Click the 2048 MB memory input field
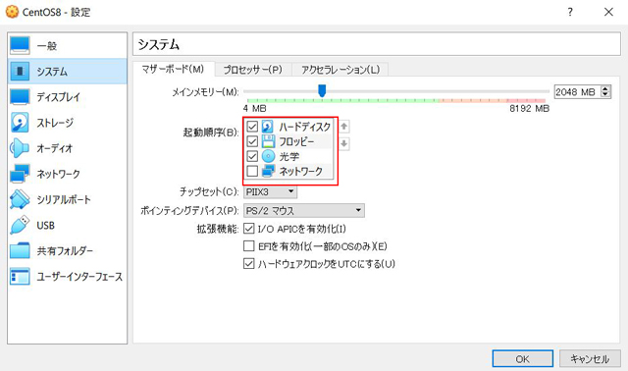The height and width of the screenshot is (371, 628). coord(577,91)
